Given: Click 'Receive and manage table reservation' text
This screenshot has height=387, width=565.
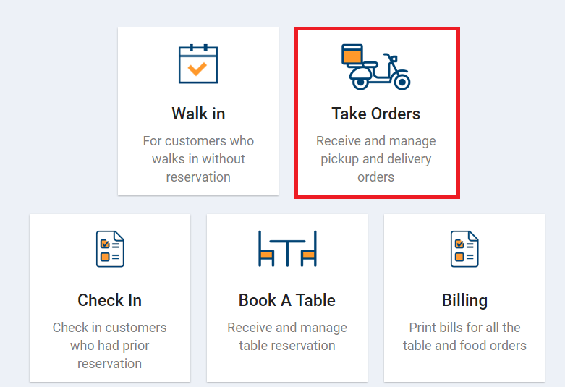Looking at the screenshot, I should [x=287, y=336].
